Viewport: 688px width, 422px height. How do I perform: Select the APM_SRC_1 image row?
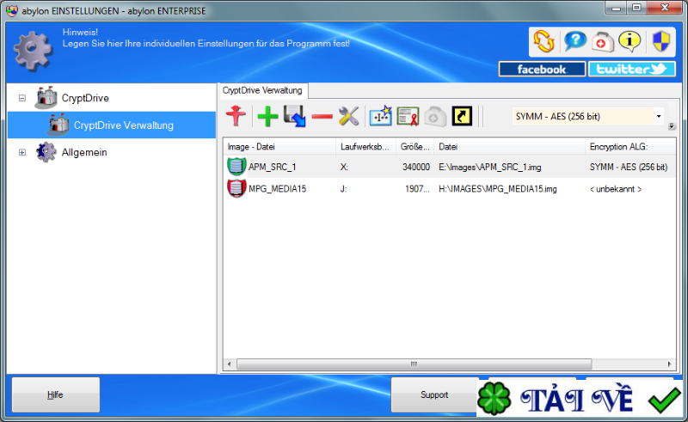click(449, 167)
